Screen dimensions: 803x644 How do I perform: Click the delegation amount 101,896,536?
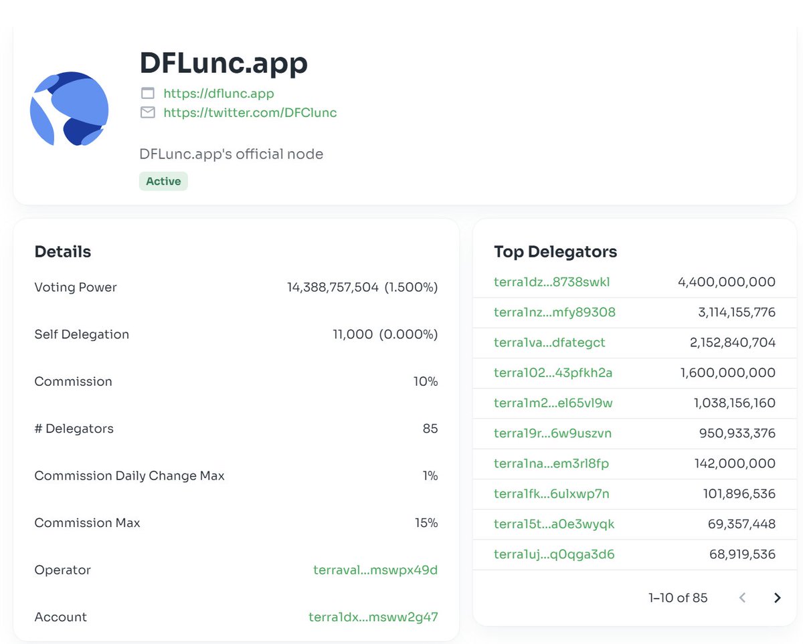(x=739, y=494)
